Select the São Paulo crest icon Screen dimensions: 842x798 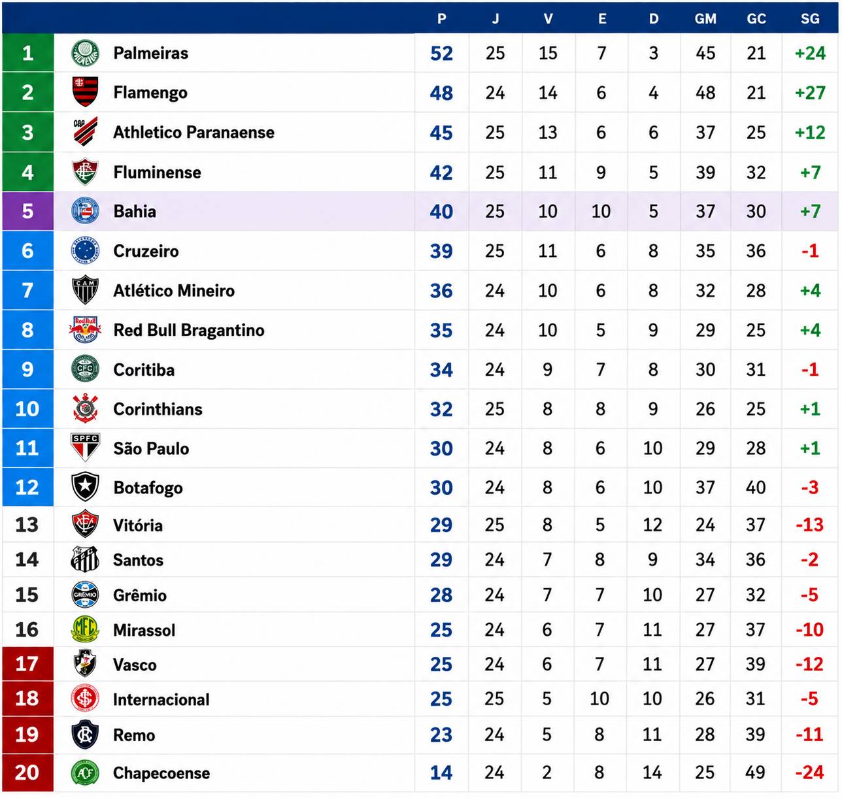click(x=85, y=448)
